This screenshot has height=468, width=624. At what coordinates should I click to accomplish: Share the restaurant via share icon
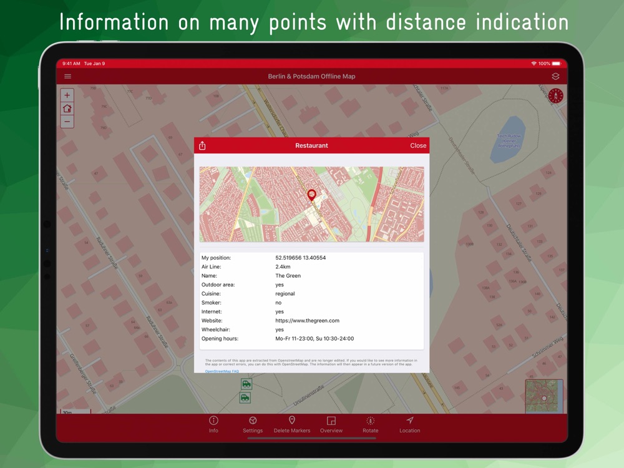pos(202,145)
